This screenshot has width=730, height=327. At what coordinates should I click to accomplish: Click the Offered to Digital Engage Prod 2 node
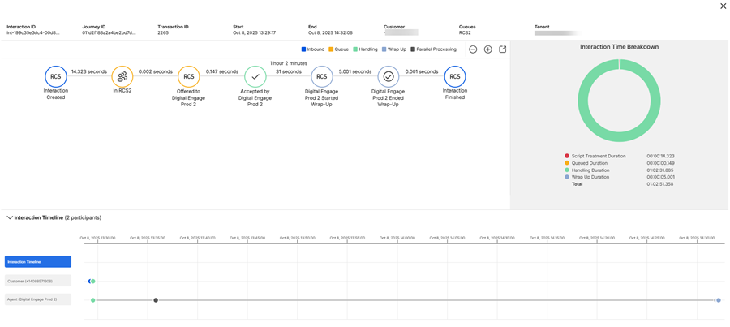tap(189, 77)
